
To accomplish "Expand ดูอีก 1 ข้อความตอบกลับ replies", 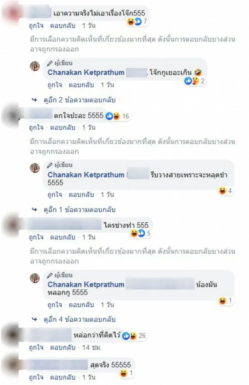I will pos(79,210).
